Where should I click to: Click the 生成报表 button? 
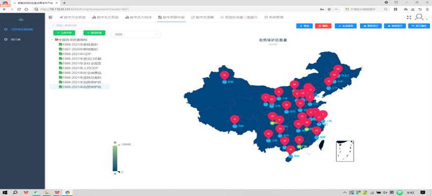(x=346, y=26)
